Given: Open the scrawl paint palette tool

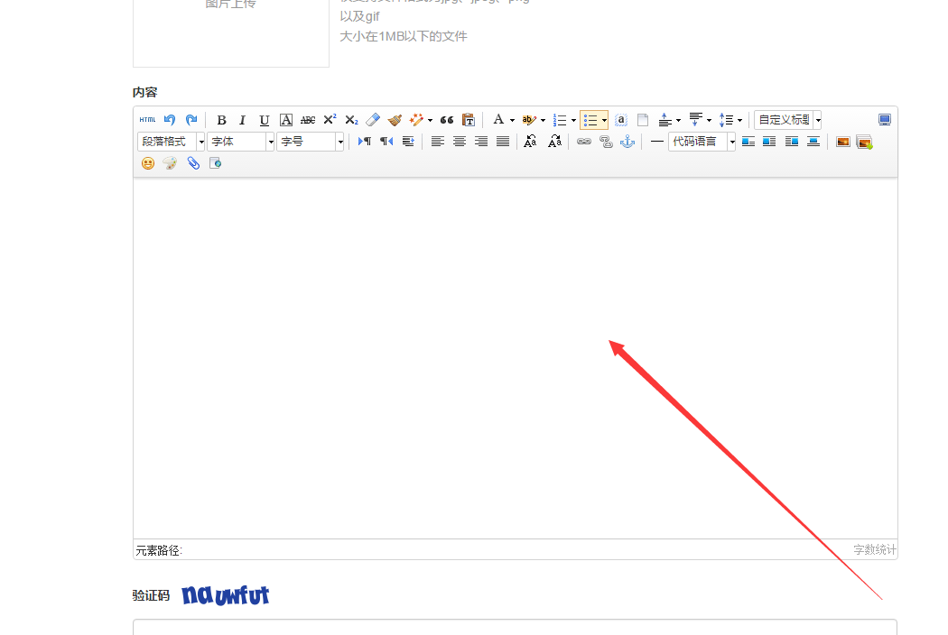Looking at the screenshot, I should pos(170,163).
